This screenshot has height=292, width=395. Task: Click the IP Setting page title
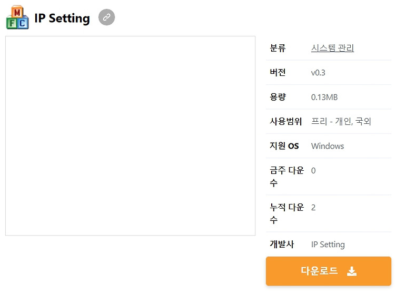coord(62,18)
